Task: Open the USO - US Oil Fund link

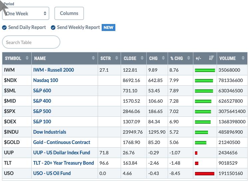Action: coord(52,173)
